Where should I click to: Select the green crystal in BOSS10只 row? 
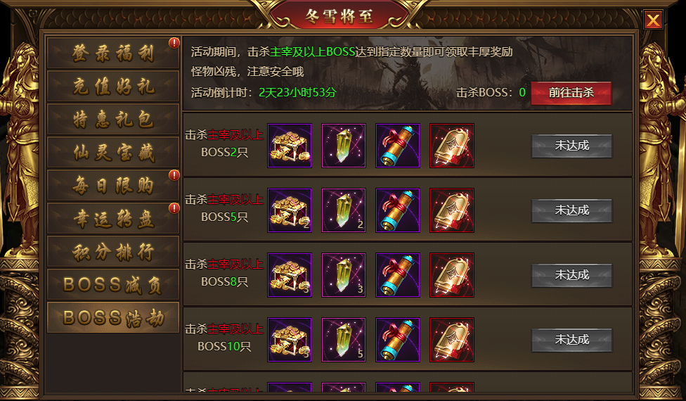(344, 340)
